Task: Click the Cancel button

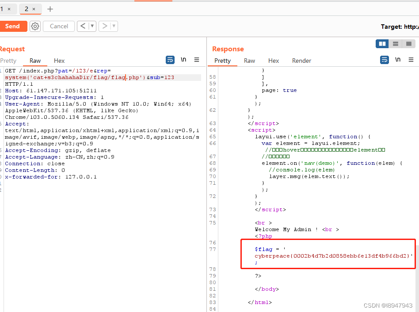Action: pos(59,26)
